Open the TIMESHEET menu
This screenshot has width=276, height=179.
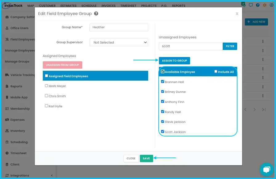(x=128, y=6)
